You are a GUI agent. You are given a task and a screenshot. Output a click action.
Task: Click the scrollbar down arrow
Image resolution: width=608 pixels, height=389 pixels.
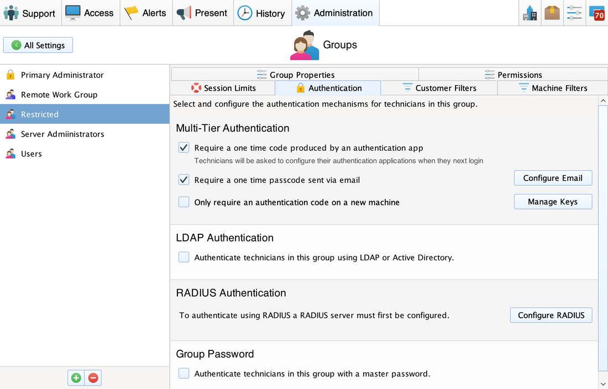pyautogui.click(x=603, y=385)
